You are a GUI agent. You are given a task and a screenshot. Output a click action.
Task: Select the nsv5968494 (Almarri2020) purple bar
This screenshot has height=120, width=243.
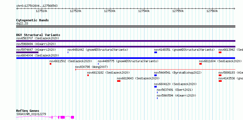coord(126,47)
